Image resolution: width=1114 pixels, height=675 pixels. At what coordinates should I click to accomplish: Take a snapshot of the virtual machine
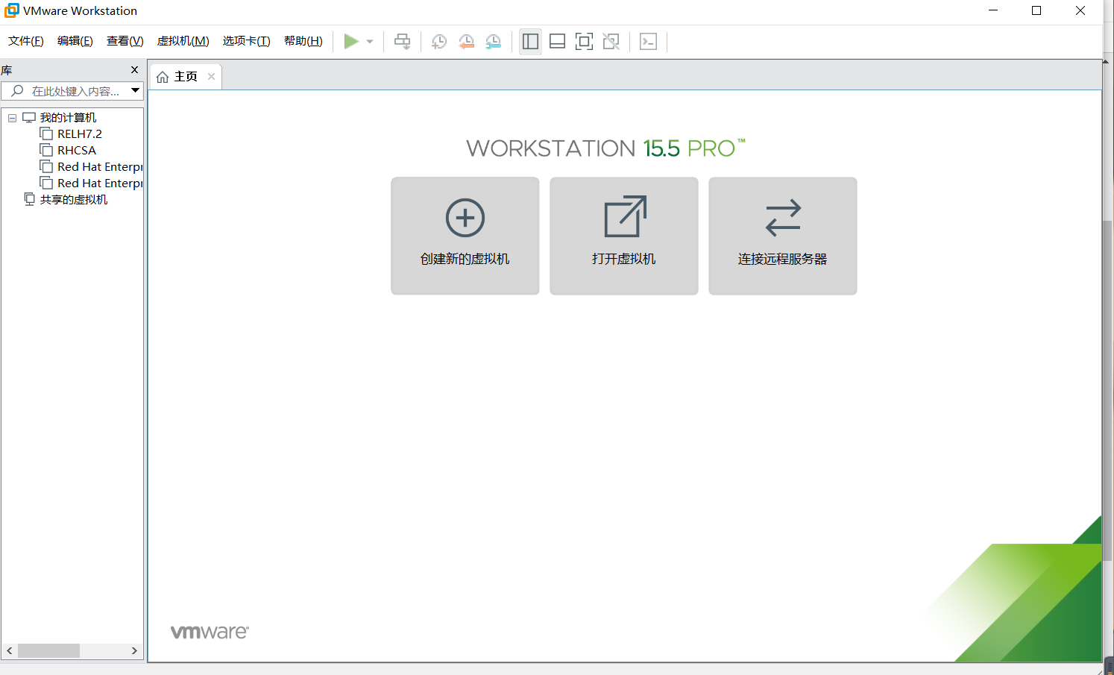[438, 42]
